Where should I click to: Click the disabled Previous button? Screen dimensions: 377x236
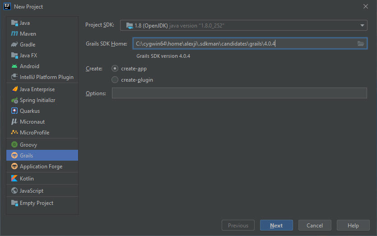coord(238,226)
